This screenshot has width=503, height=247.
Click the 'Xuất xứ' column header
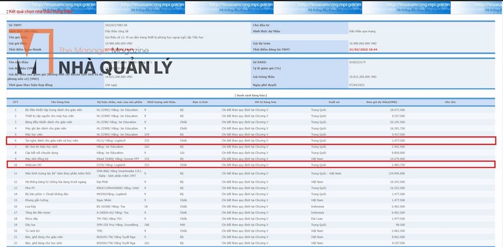[332, 102]
